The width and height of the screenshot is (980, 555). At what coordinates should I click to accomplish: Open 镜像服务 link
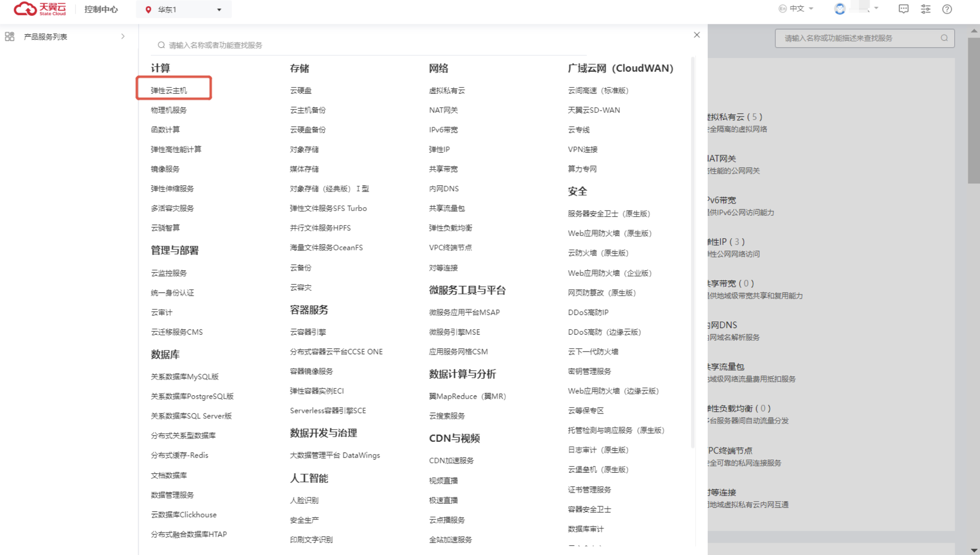165,169
